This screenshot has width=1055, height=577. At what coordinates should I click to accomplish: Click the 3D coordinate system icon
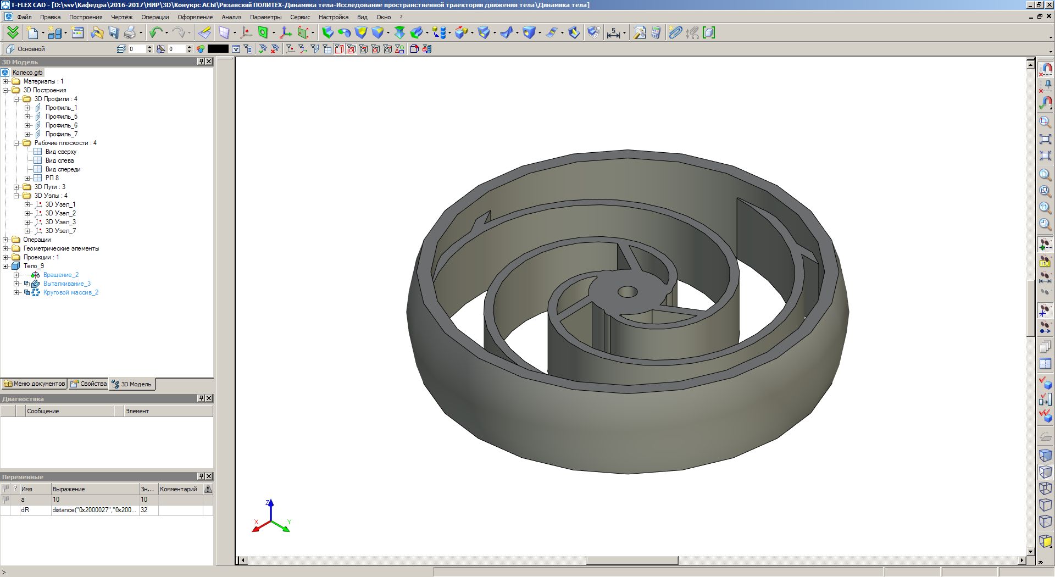click(286, 33)
